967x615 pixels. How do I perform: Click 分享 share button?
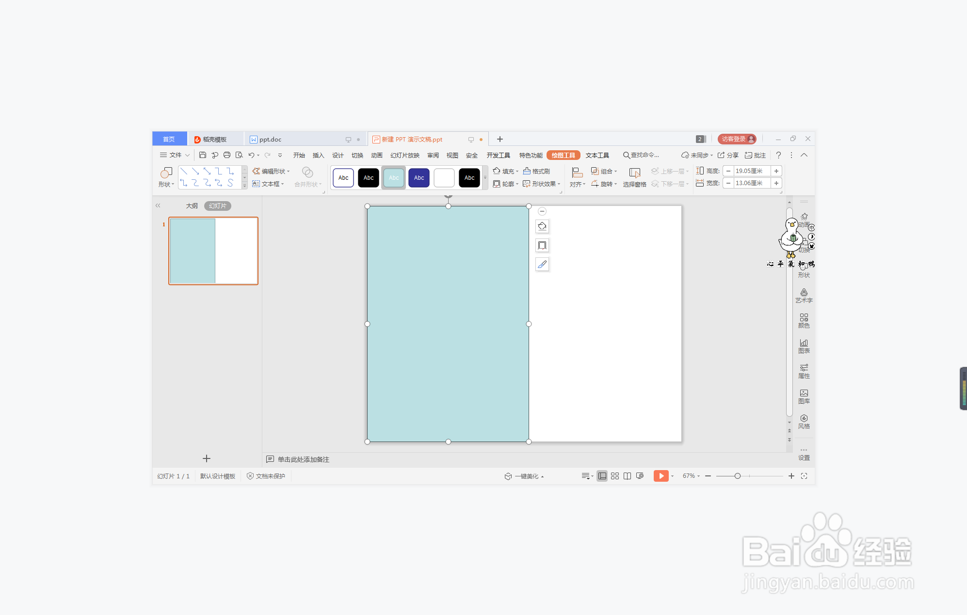[728, 155]
